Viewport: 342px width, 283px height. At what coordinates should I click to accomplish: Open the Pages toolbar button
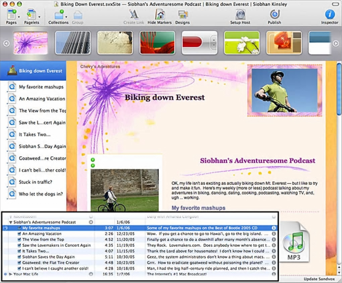click(x=11, y=17)
